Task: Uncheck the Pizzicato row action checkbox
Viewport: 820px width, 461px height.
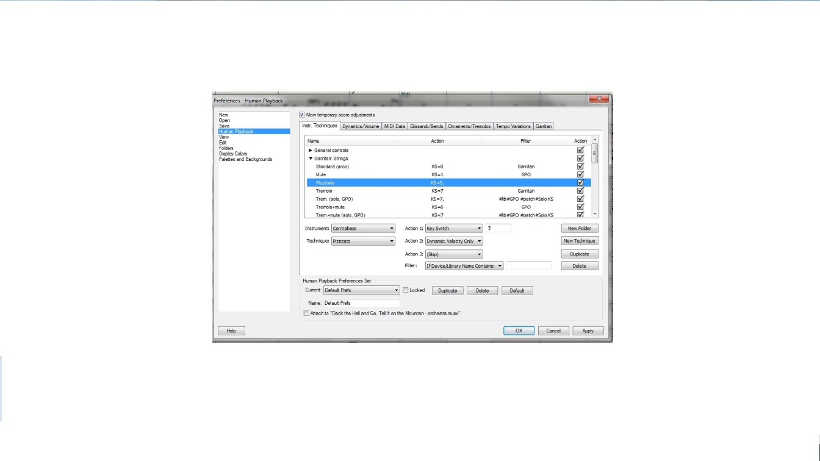Action: 580,182
